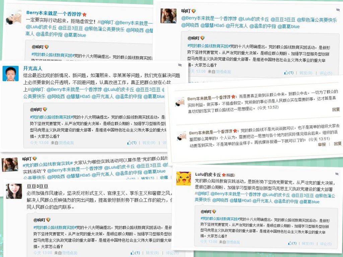Image resolution: width=343 pixels, height=257 pixels.
Task: Click 评论(5) in Lulu的皮卡丘's quoted post
Action: tap(326, 244)
